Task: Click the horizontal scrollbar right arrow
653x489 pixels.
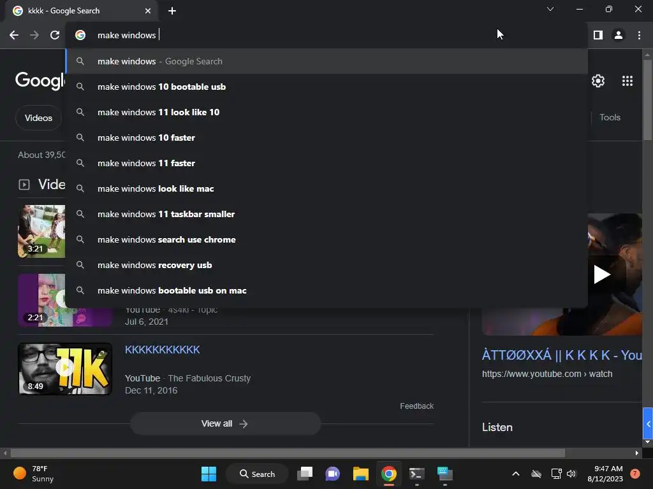Action: 637,453
